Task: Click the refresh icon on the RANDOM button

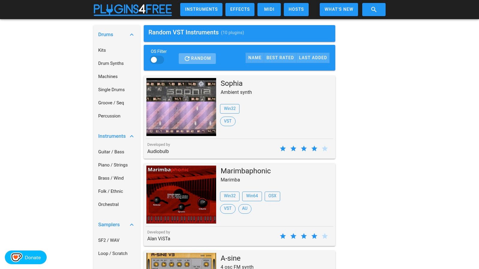Action: click(187, 59)
